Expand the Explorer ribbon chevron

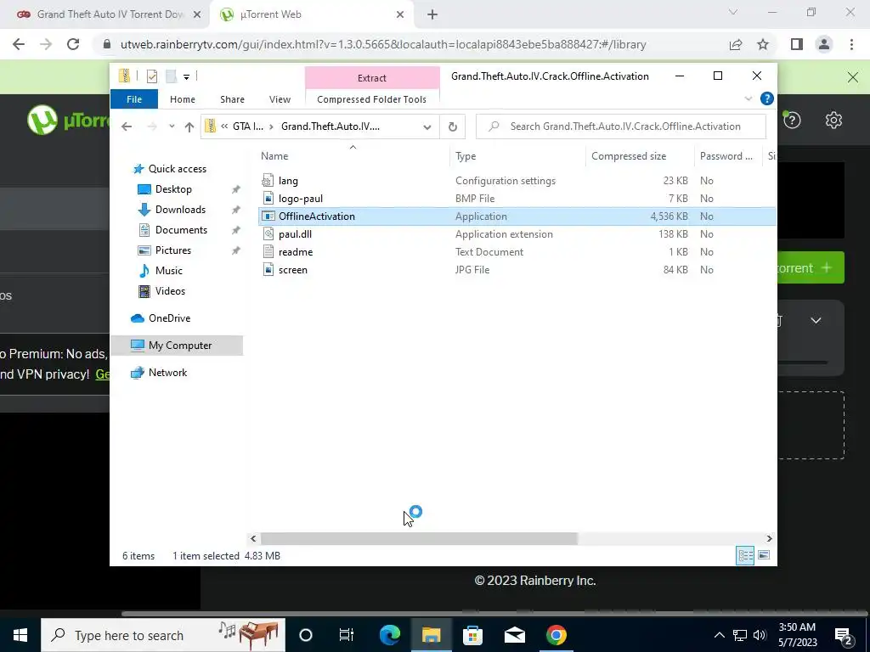click(x=748, y=98)
